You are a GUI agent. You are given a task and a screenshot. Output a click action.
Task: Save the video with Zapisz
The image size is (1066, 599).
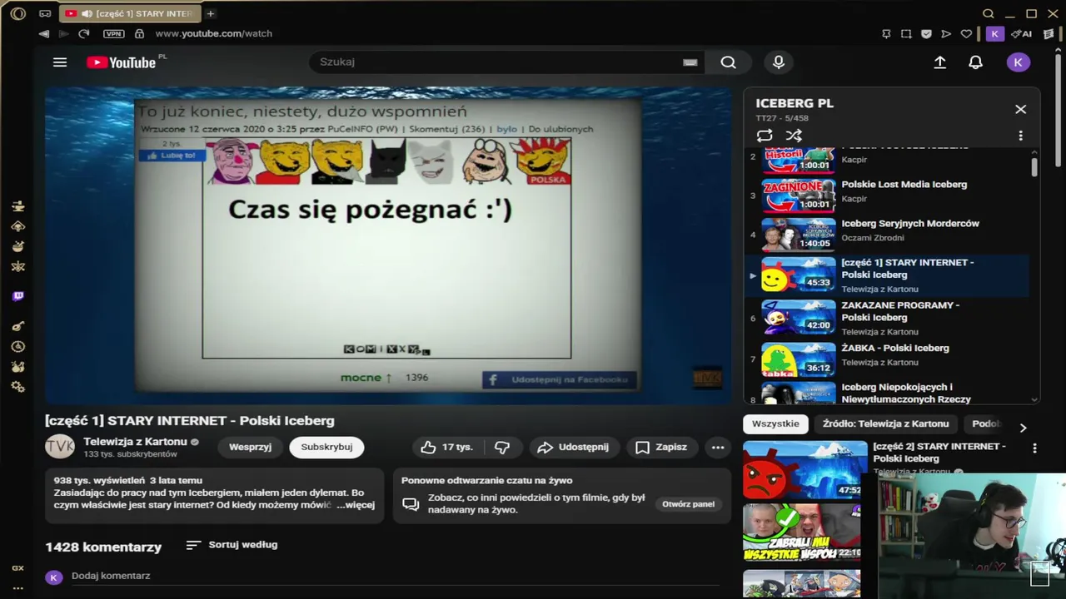tap(661, 448)
